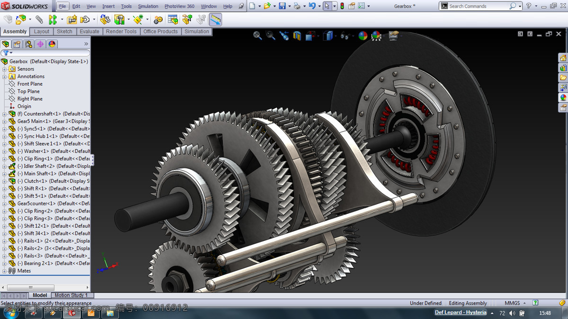This screenshot has width=568, height=319.
Task: Open dropdown arrow beside Open folder icon
Action: click(275, 6)
